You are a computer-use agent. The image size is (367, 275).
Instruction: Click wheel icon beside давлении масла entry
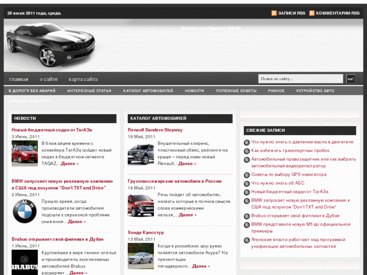(247, 142)
